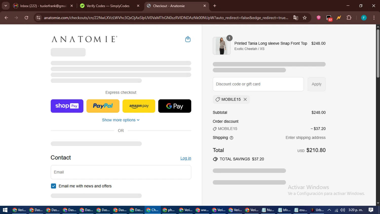Open the Urb... taskbar item
380x214 pixels.
click(x=317, y=210)
